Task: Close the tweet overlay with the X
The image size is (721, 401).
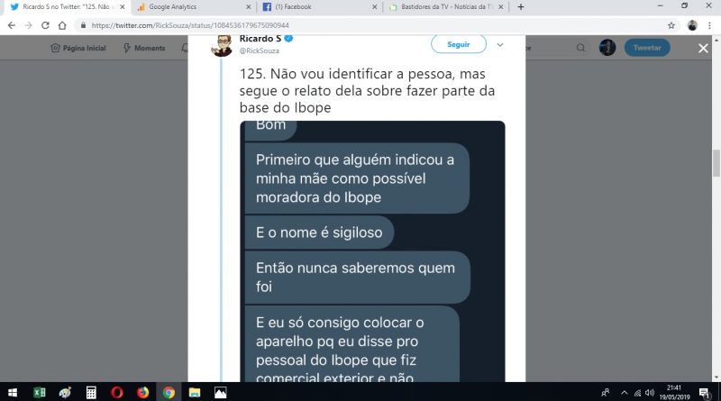Action: [703, 48]
